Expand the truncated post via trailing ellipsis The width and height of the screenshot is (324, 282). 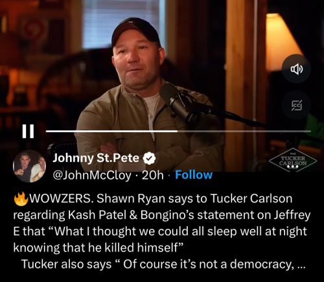click(301, 264)
